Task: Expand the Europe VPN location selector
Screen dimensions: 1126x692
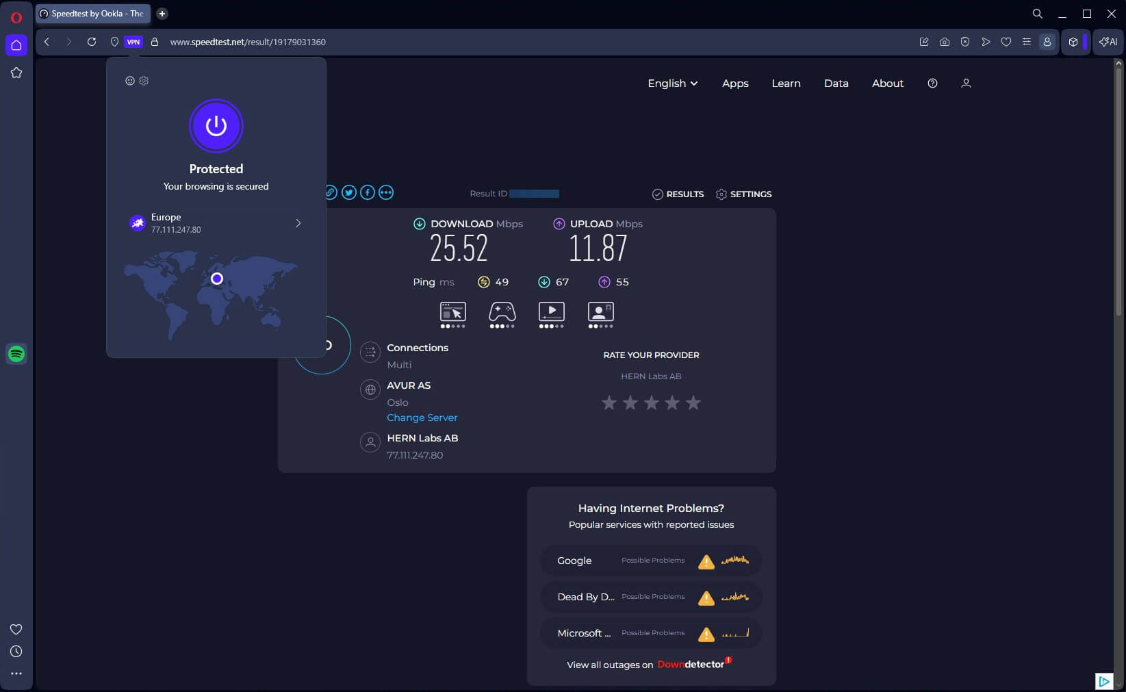Action: pos(216,223)
